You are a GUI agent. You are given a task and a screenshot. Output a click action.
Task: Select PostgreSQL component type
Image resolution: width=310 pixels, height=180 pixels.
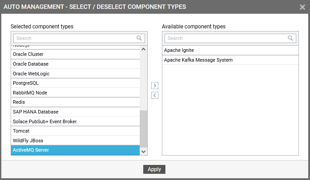pos(75,83)
